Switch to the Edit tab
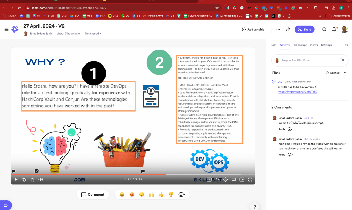 point(274,45)
